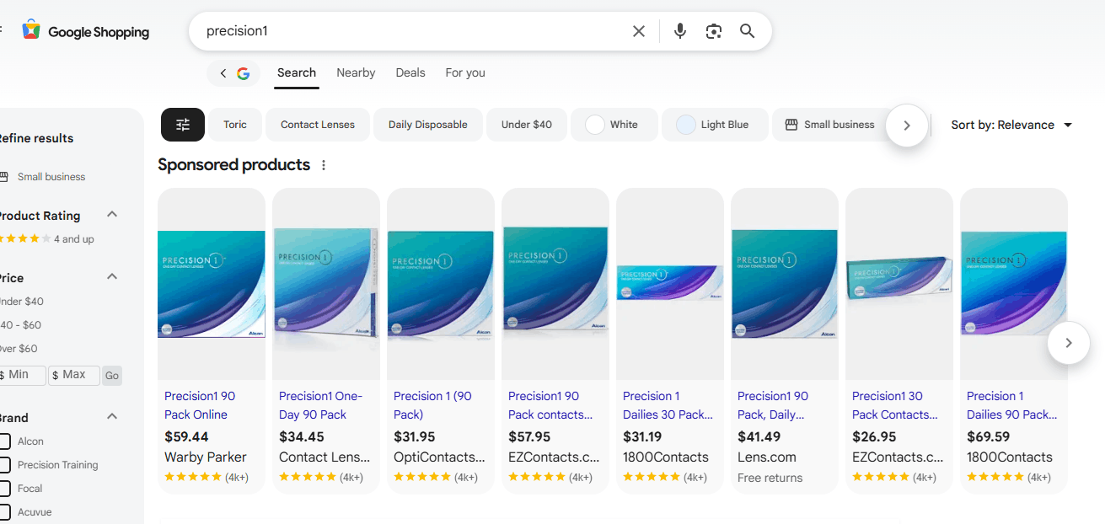Image resolution: width=1105 pixels, height=524 pixels.
Task: Go back to Google via the G chip
Action: pos(233,73)
